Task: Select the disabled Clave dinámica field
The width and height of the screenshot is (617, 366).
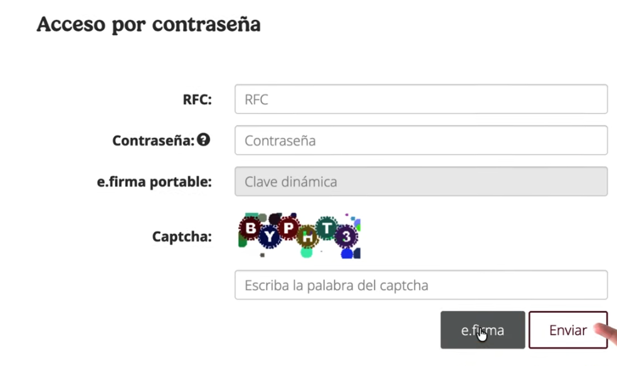Action: click(421, 182)
